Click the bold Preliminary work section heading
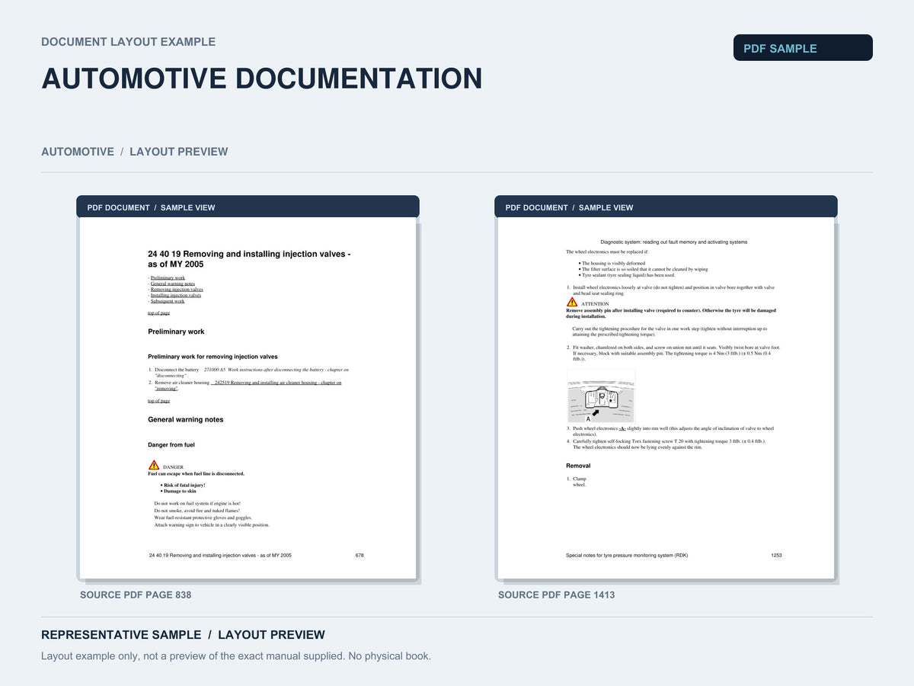The width and height of the screenshot is (914, 686). 176,332
